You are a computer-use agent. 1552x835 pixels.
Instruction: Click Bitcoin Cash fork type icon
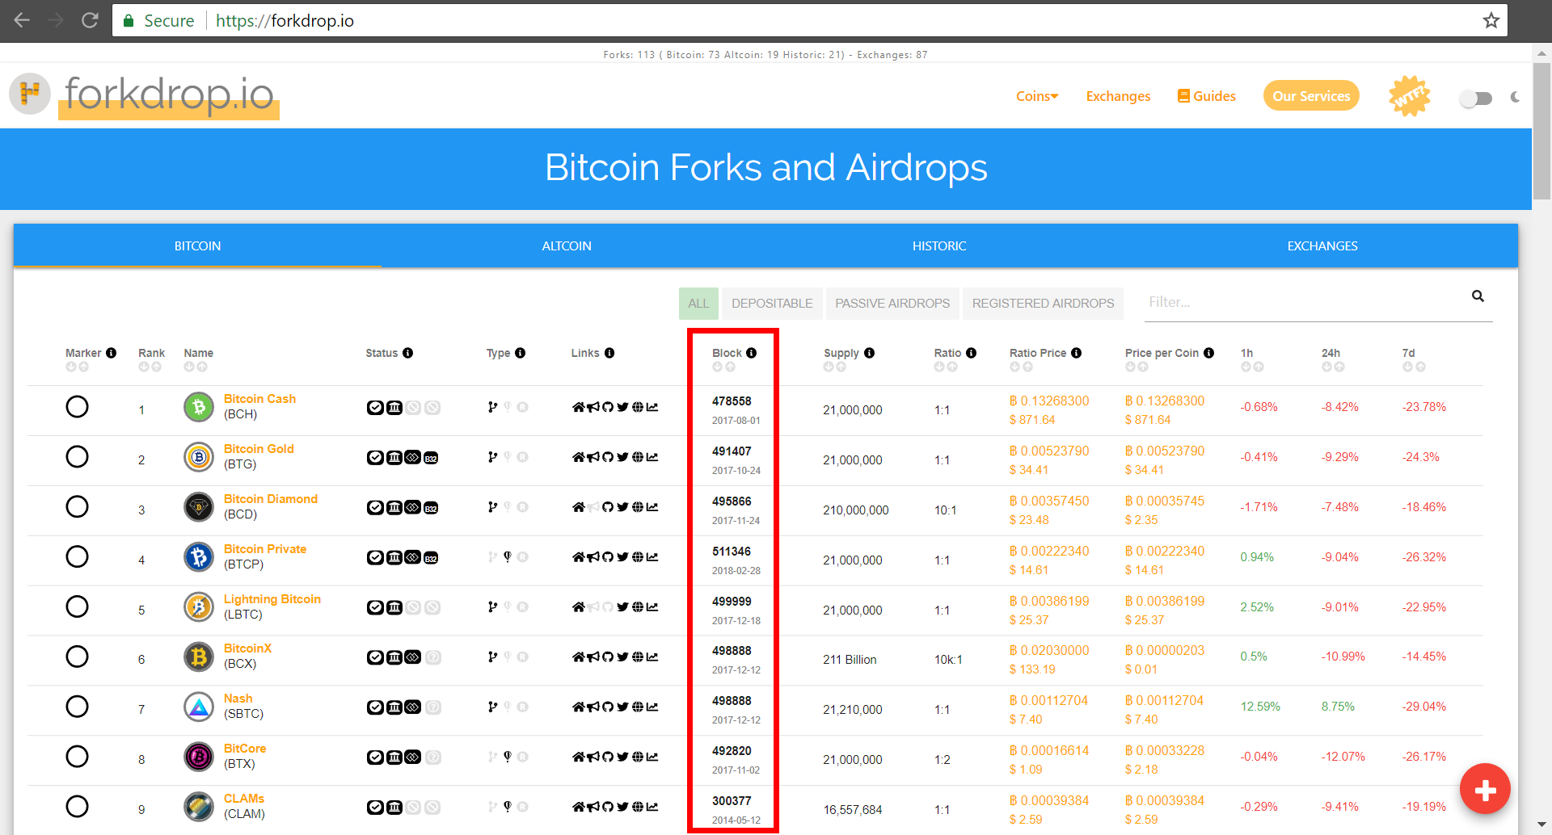tap(492, 407)
